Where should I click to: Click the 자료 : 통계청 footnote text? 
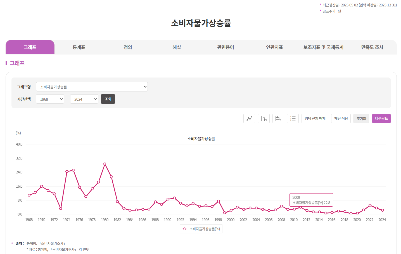tap(58, 250)
